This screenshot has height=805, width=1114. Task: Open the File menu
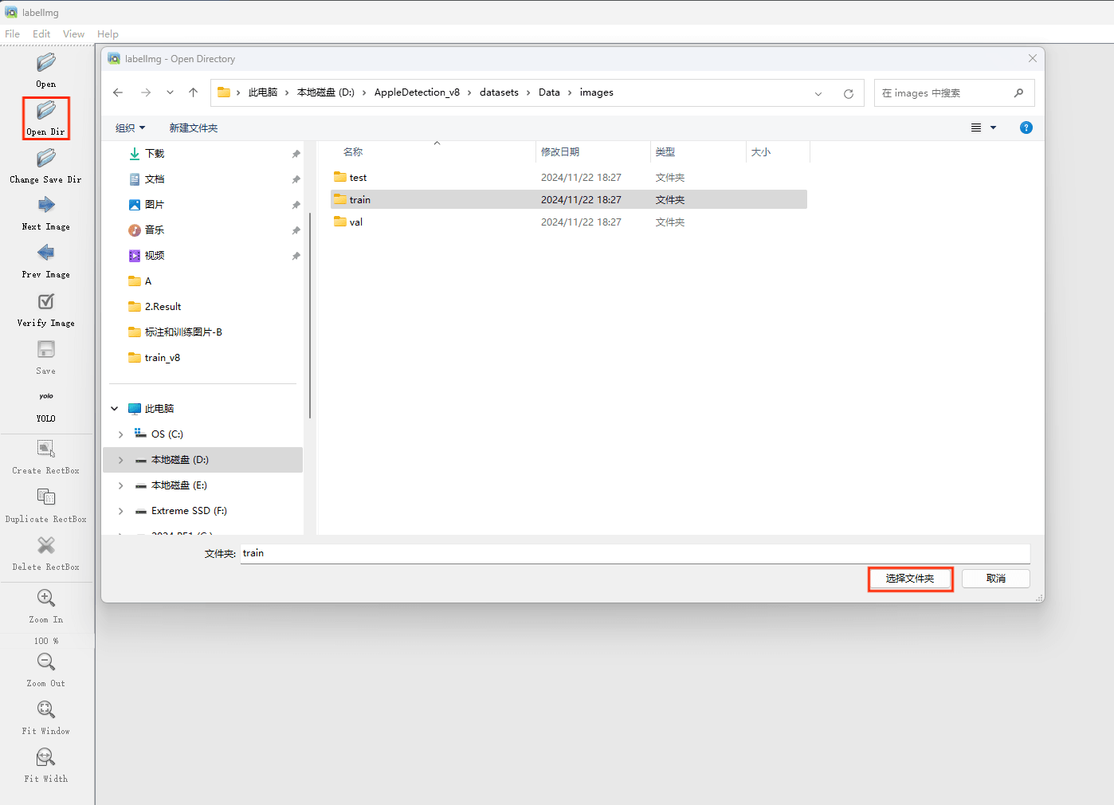[13, 34]
